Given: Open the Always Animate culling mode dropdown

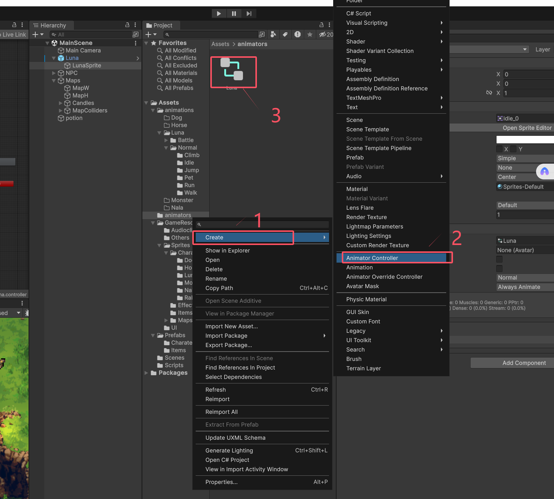Looking at the screenshot, I should pos(525,287).
